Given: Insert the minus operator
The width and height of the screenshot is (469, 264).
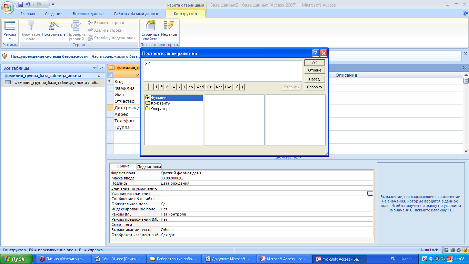Looking at the screenshot, I should [151, 87].
